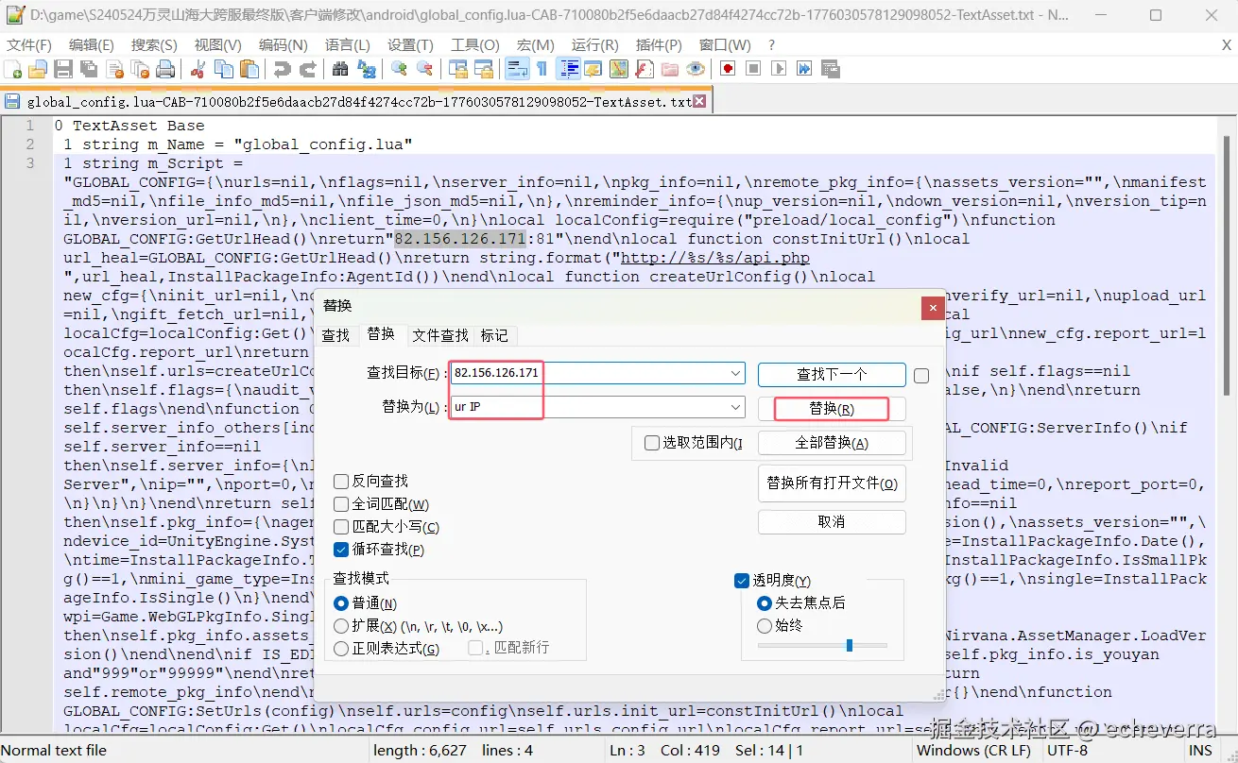This screenshot has width=1238, height=763.
Task: Redo the edit via toolbar arrow
Action: [x=308, y=69]
